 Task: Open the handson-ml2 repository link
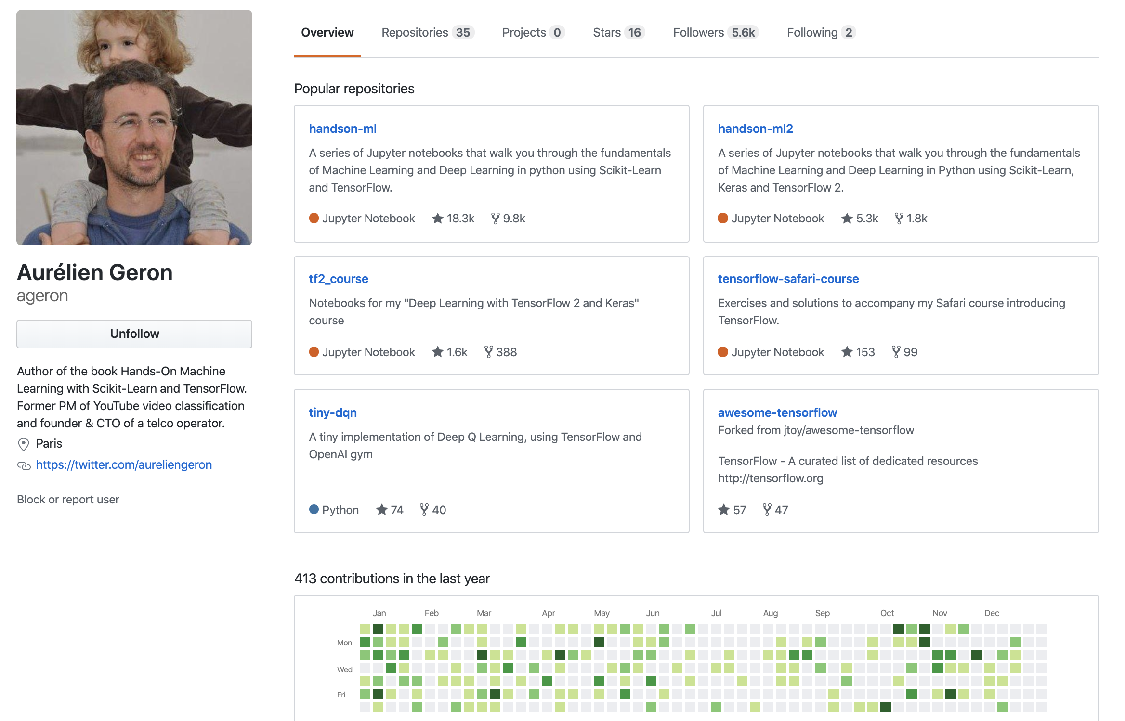tap(755, 129)
